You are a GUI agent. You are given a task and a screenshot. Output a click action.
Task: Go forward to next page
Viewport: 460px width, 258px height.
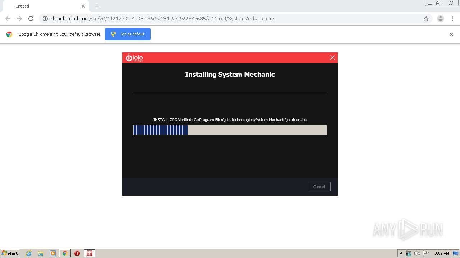pos(19,19)
